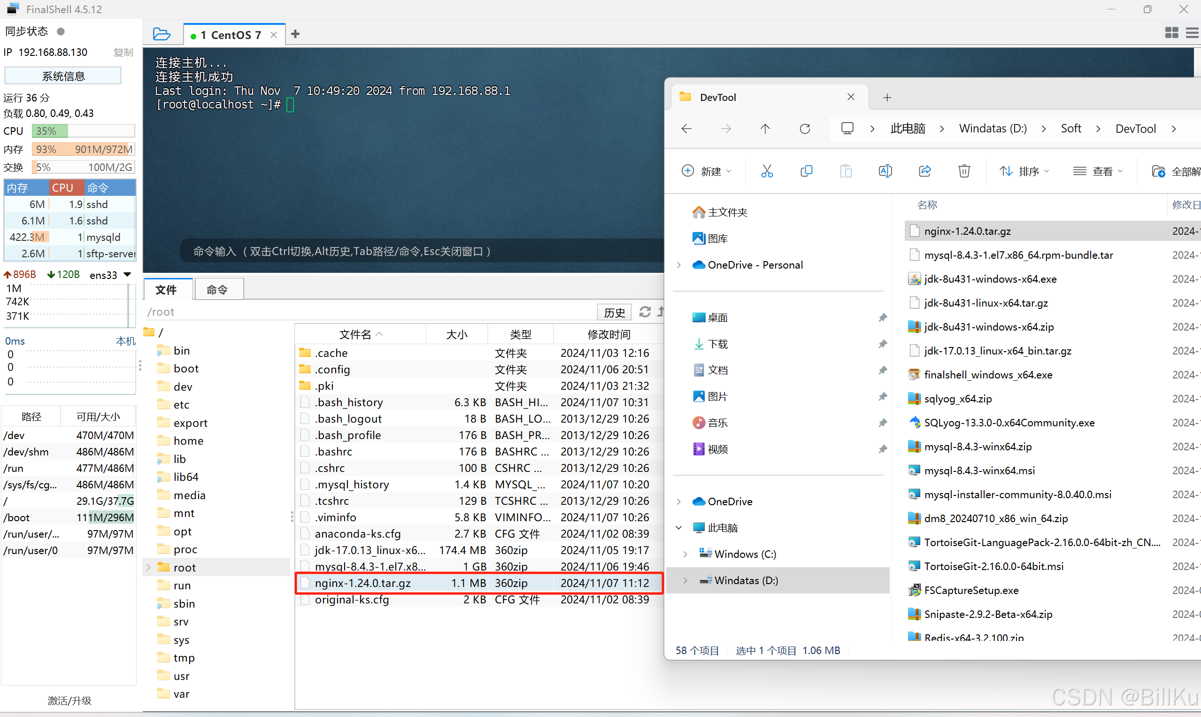Click Explorer's Cut scissors icon
This screenshot has width=1201, height=717.
(x=767, y=171)
